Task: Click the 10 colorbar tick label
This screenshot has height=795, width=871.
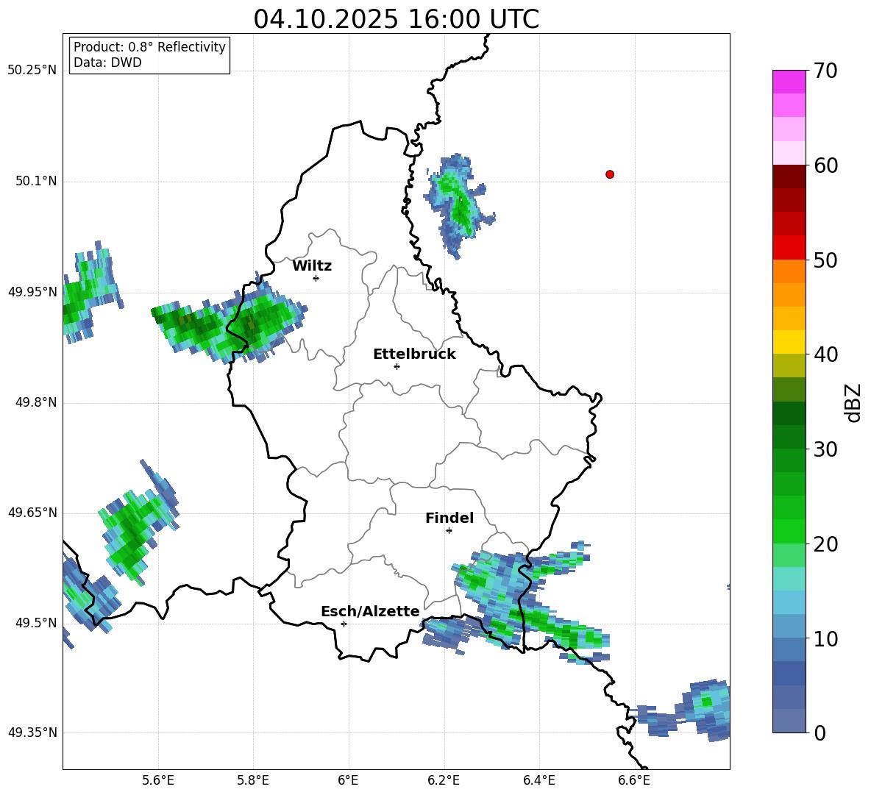Action: click(825, 638)
